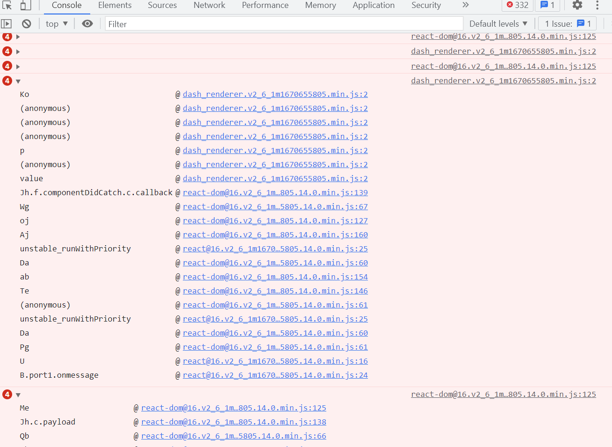Open the source link for Jh.c.payload frame
Viewport: 612px width, 447px height.
(x=234, y=422)
